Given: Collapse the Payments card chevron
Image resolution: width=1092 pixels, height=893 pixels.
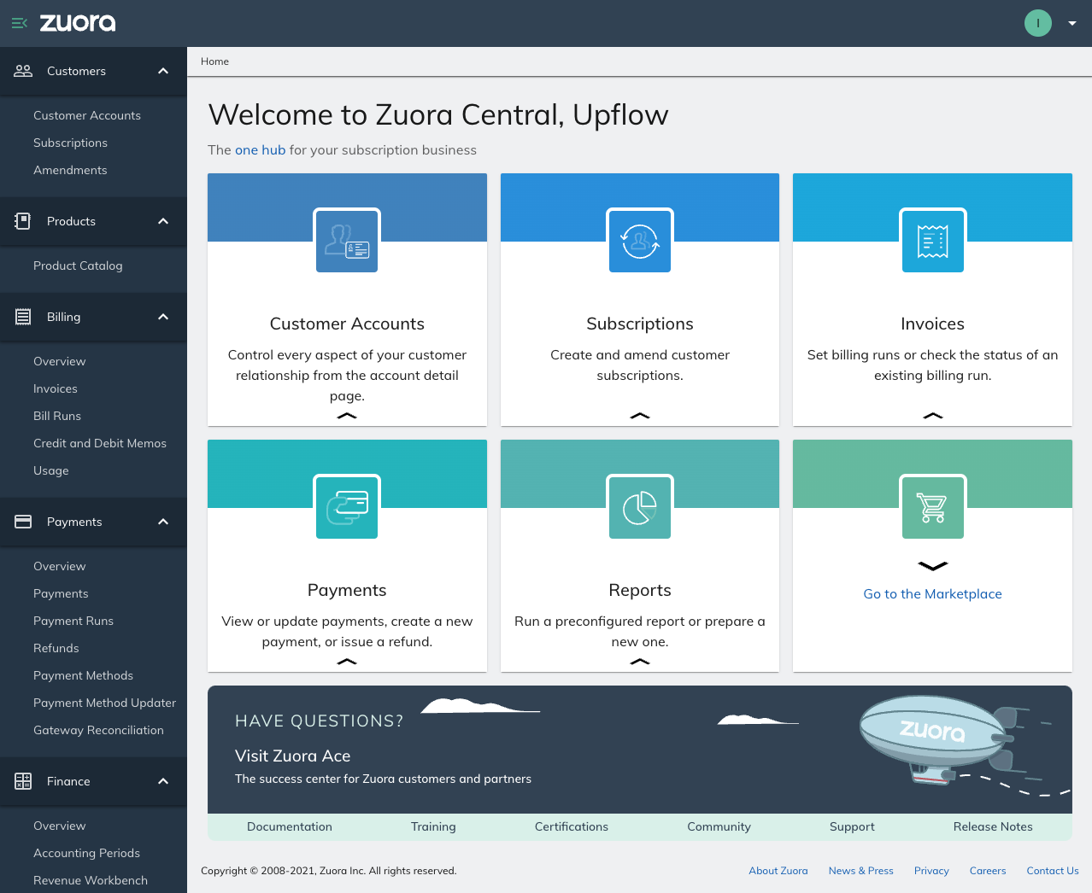Looking at the screenshot, I should (x=347, y=662).
